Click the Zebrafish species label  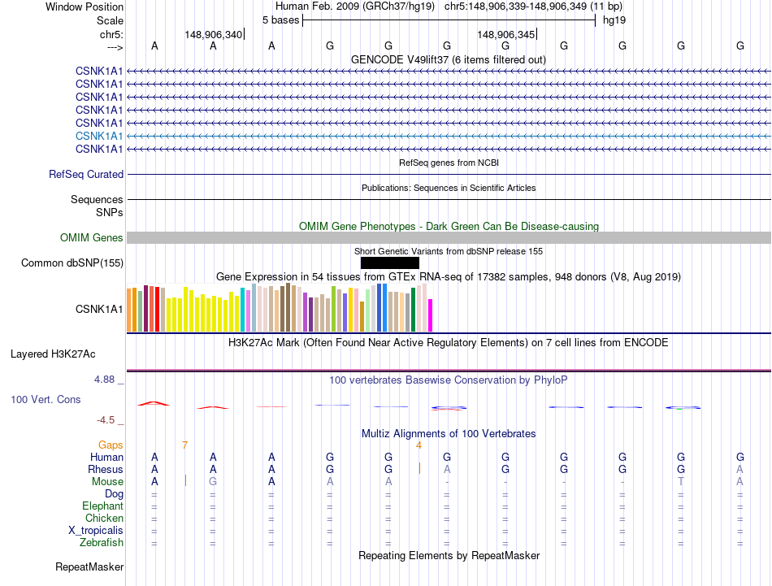coord(102,542)
